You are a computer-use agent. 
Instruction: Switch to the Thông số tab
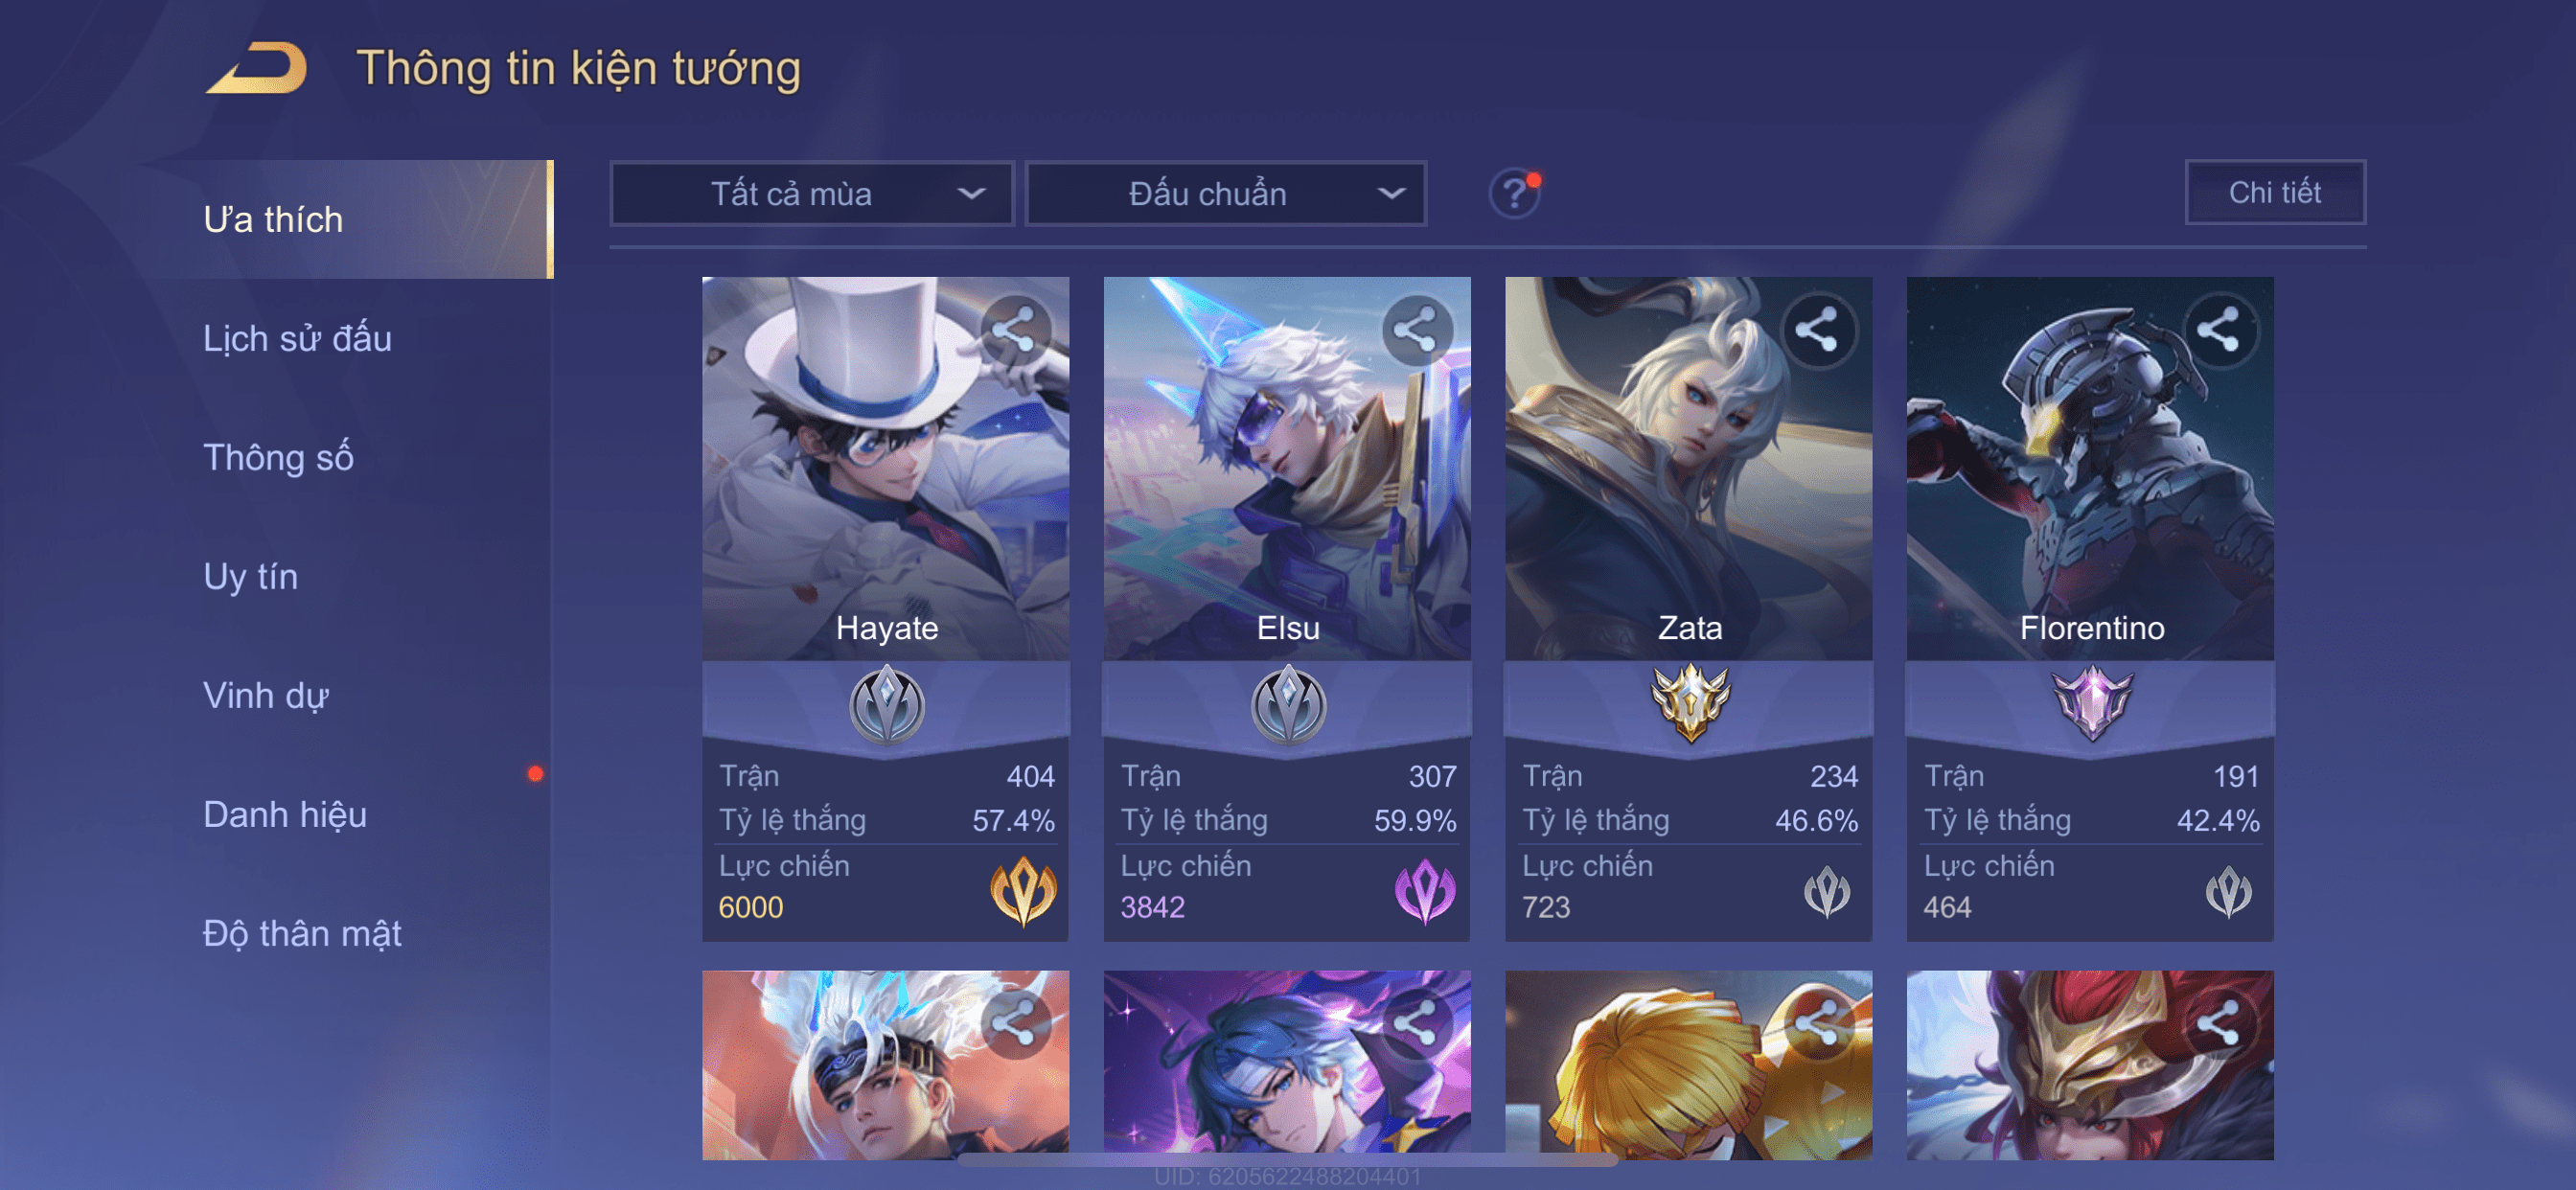pos(278,457)
